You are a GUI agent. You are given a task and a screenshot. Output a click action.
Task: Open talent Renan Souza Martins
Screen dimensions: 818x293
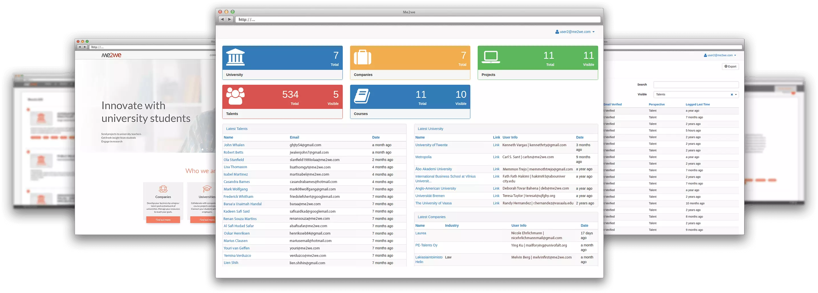tap(240, 219)
